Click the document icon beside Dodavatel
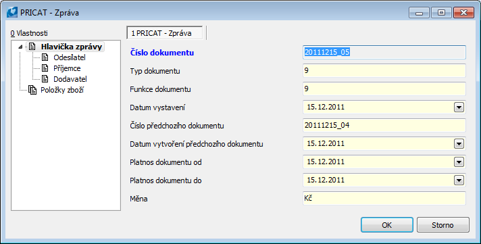This screenshot has height=244, width=481. pyautogui.click(x=45, y=79)
